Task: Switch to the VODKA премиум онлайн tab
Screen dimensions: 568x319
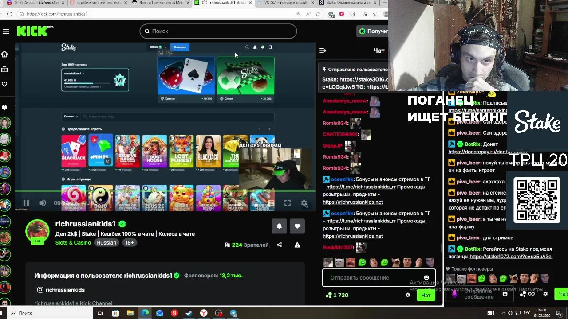Action: click(285, 3)
